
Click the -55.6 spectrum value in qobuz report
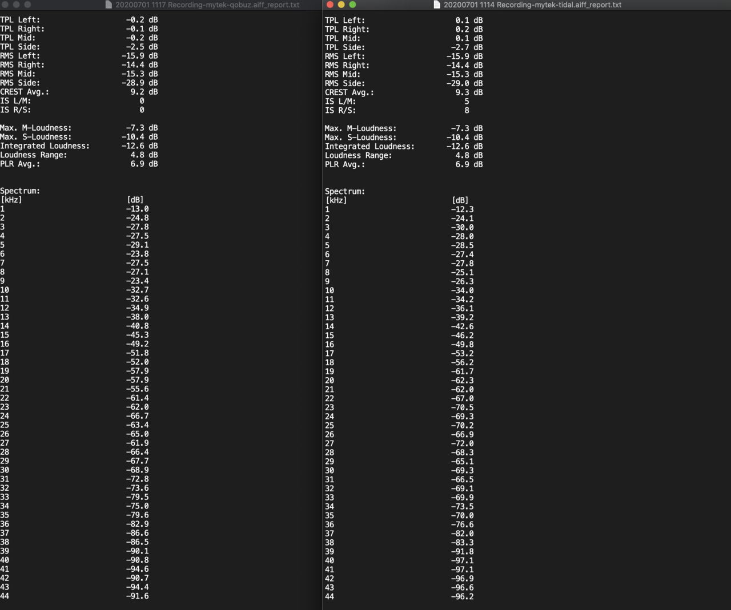tap(137, 389)
